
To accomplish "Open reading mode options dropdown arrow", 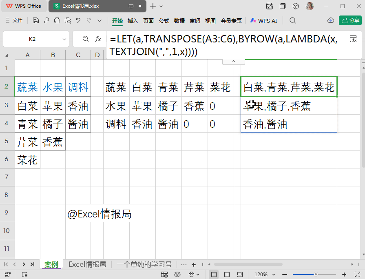I will (198, 275).
